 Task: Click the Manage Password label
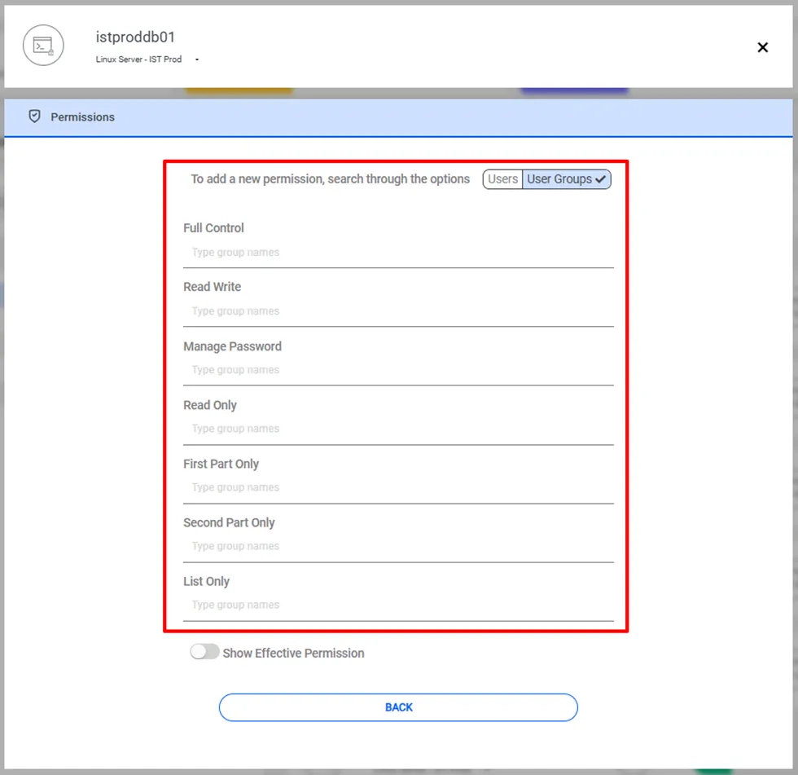(233, 346)
